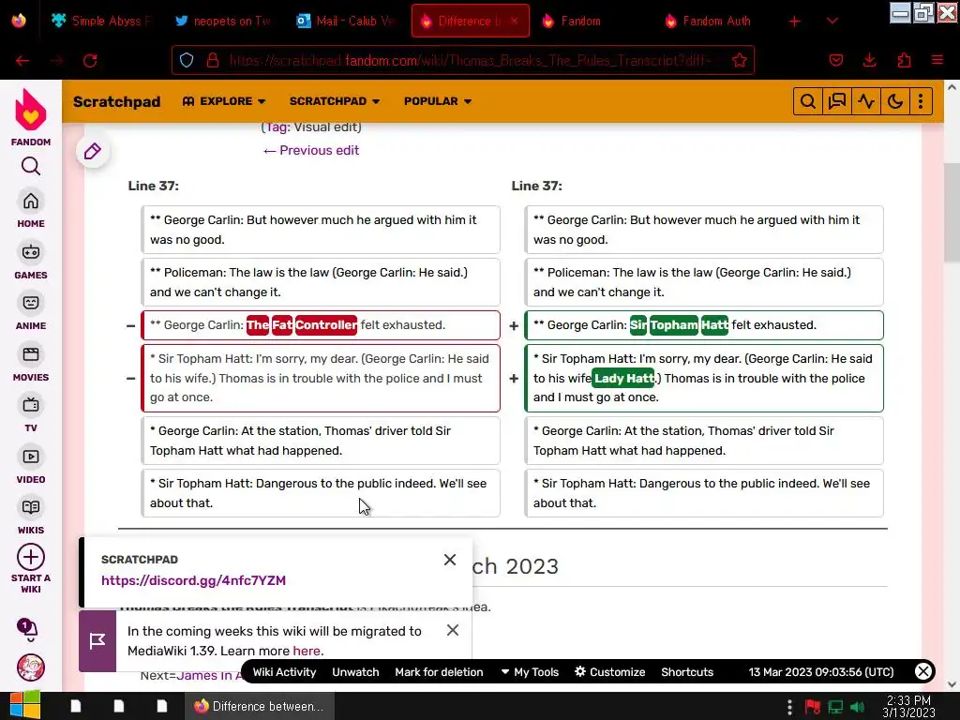Click the page vertical scrollbar
Viewport: 960px width, 720px height.
click(952, 213)
